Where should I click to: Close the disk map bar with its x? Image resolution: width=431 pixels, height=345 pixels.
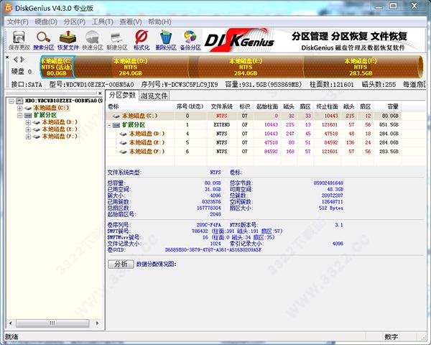pos(7,57)
